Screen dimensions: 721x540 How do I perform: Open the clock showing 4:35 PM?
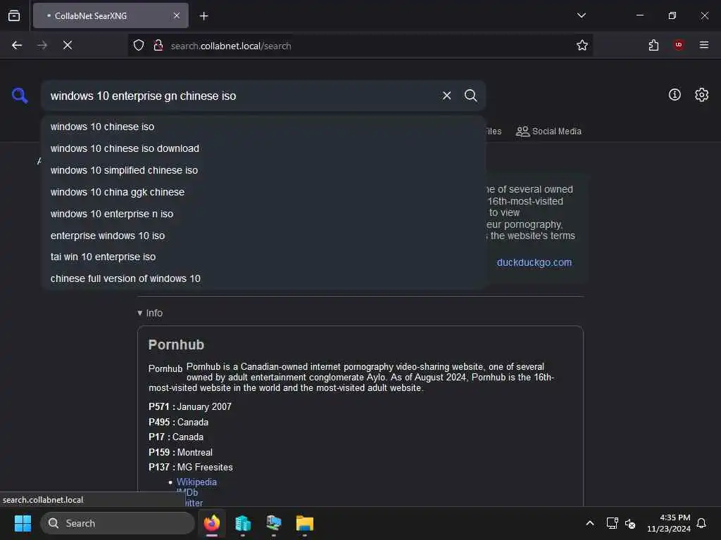click(x=669, y=523)
